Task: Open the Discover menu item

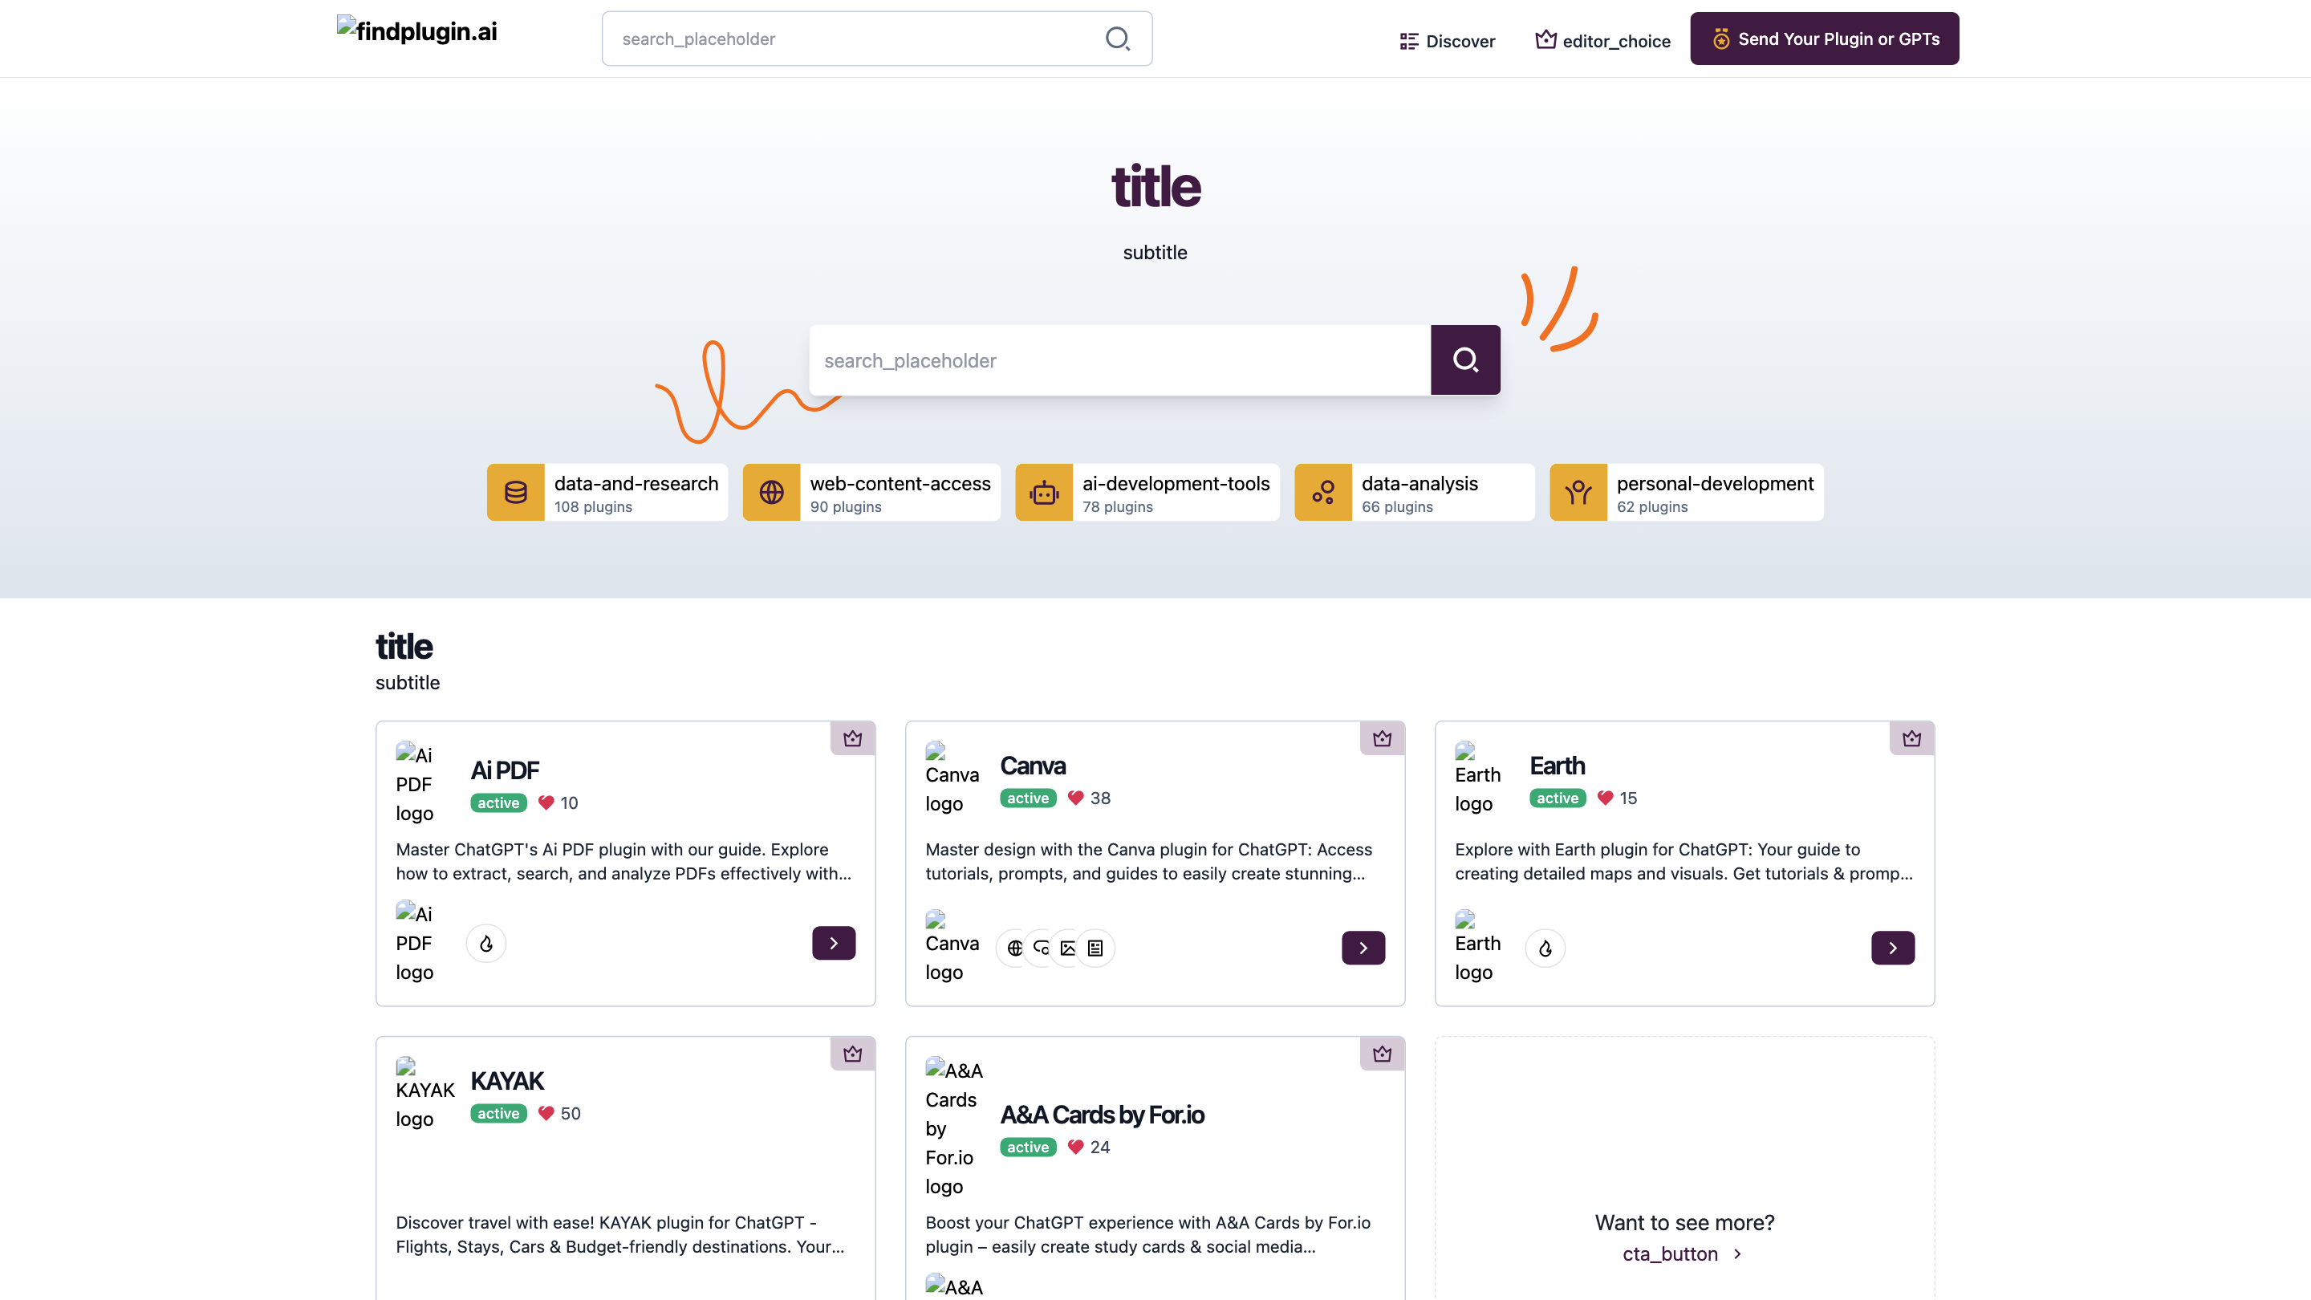Action: click(1448, 41)
